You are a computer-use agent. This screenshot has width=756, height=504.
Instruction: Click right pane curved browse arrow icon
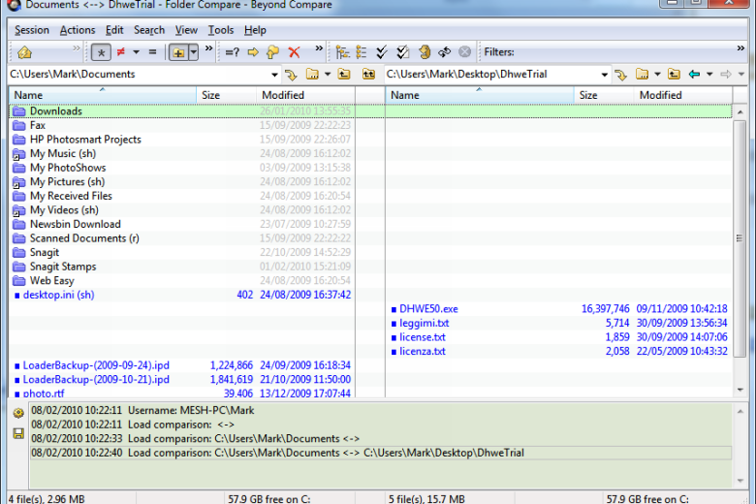pyautogui.click(x=620, y=75)
